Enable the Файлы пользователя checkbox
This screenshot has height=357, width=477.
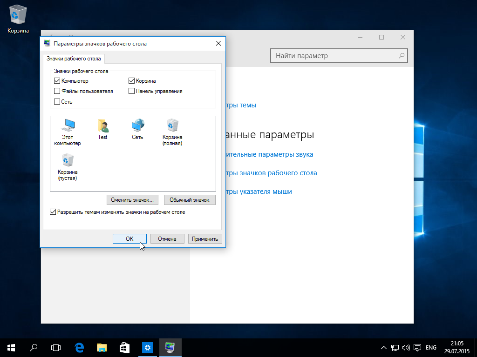click(x=57, y=91)
